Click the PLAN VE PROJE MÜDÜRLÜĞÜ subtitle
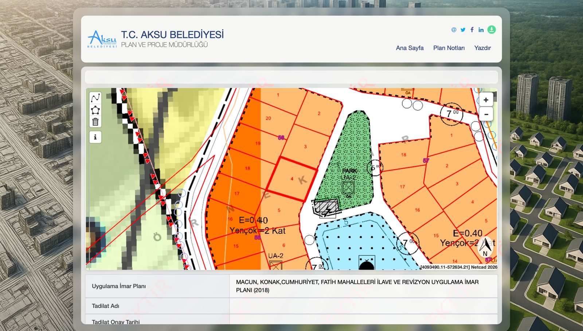Screen dimensions: 583x331 pyautogui.click(x=164, y=45)
